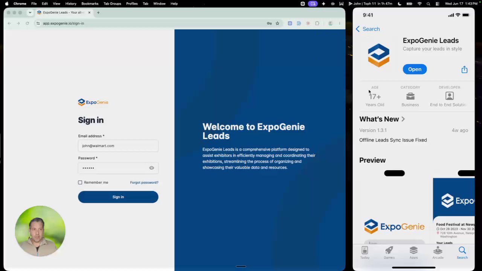Tap the share icon in App Store
482x271 pixels.
(x=464, y=69)
